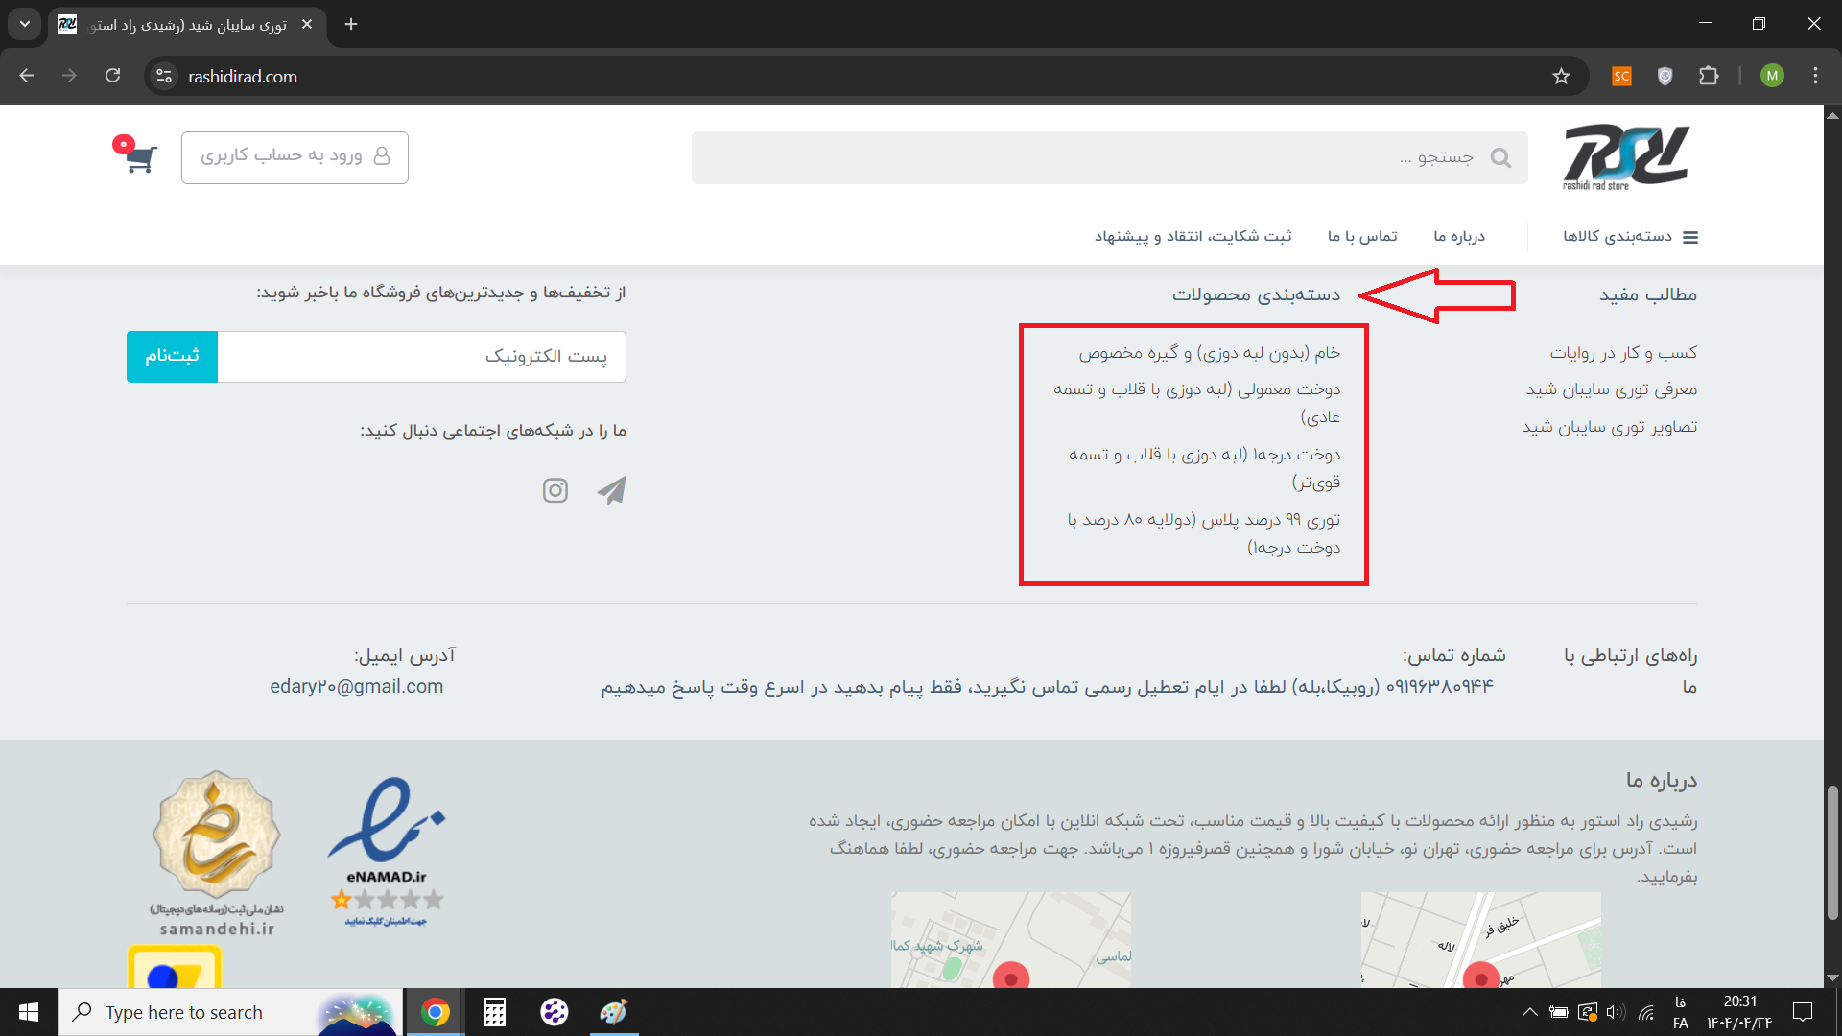This screenshot has width=1842, height=1036.
Task: Click the ورود به حساب کاربری login button
Action: pyautogui.click(x=295, y=157)
